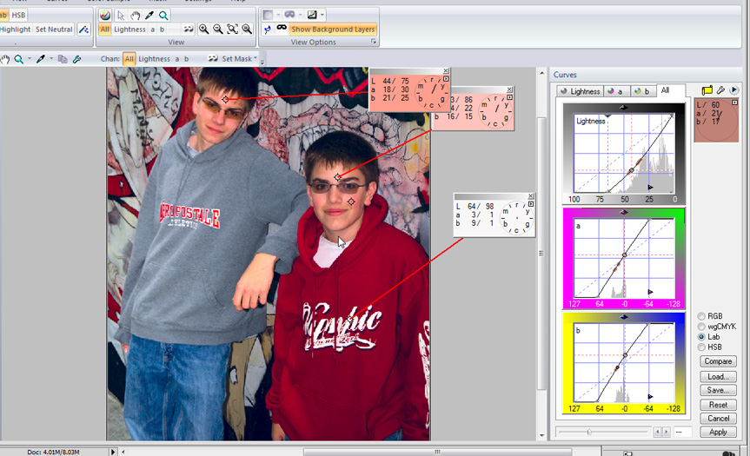Click the status bar Doc info arrow
The height and width of the screenshot is (456, 750).
click(x=113, y=452)
